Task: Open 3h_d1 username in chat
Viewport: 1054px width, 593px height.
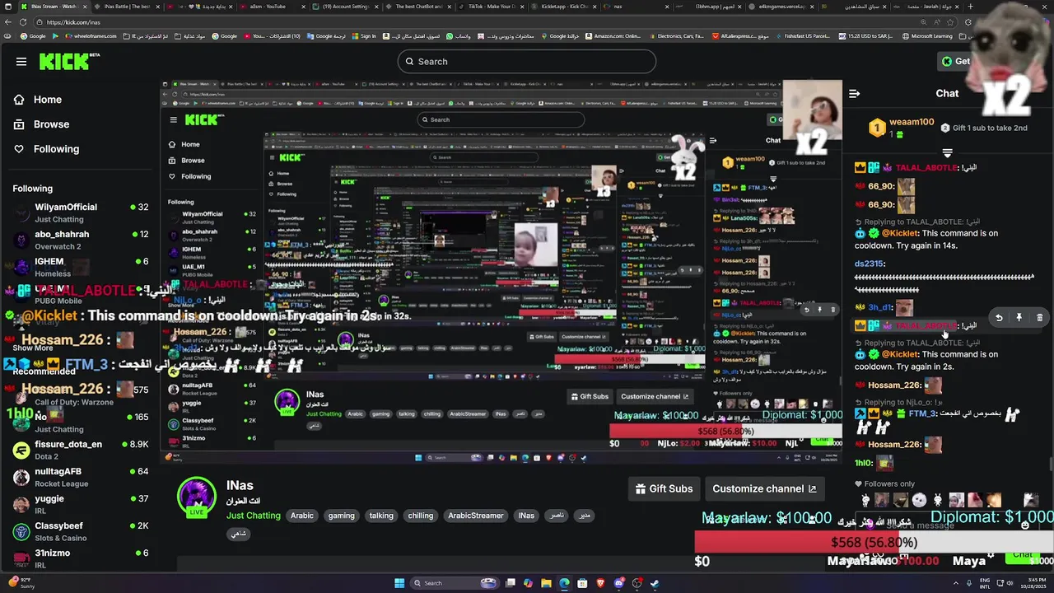Action: 879,308
